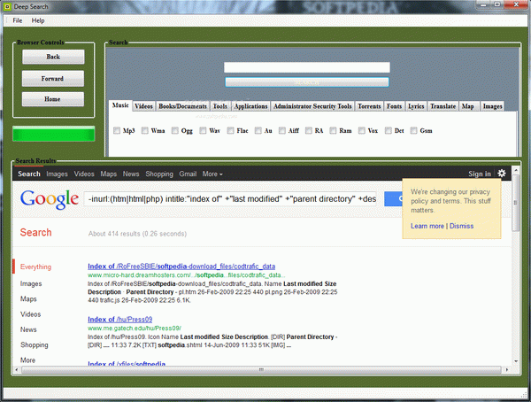Click the green progress bar

(x=53, y=134)
